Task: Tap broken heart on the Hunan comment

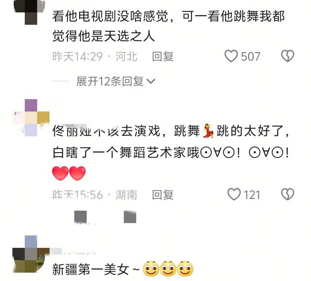Action: pyautogui.click(x=288, y=194)
